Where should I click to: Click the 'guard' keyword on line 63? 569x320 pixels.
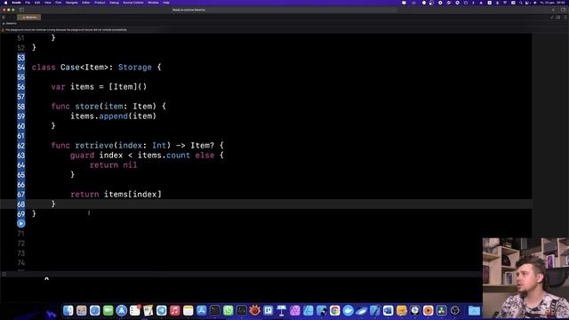point(83,156)
